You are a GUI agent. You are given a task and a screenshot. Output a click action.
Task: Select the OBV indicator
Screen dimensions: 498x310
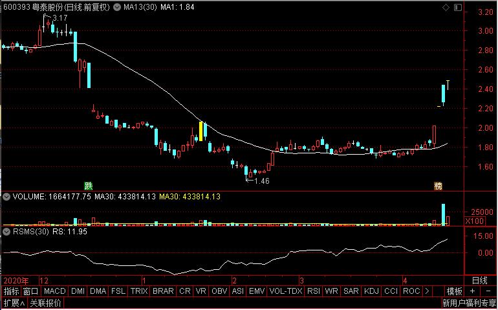[x=219, y=291]
